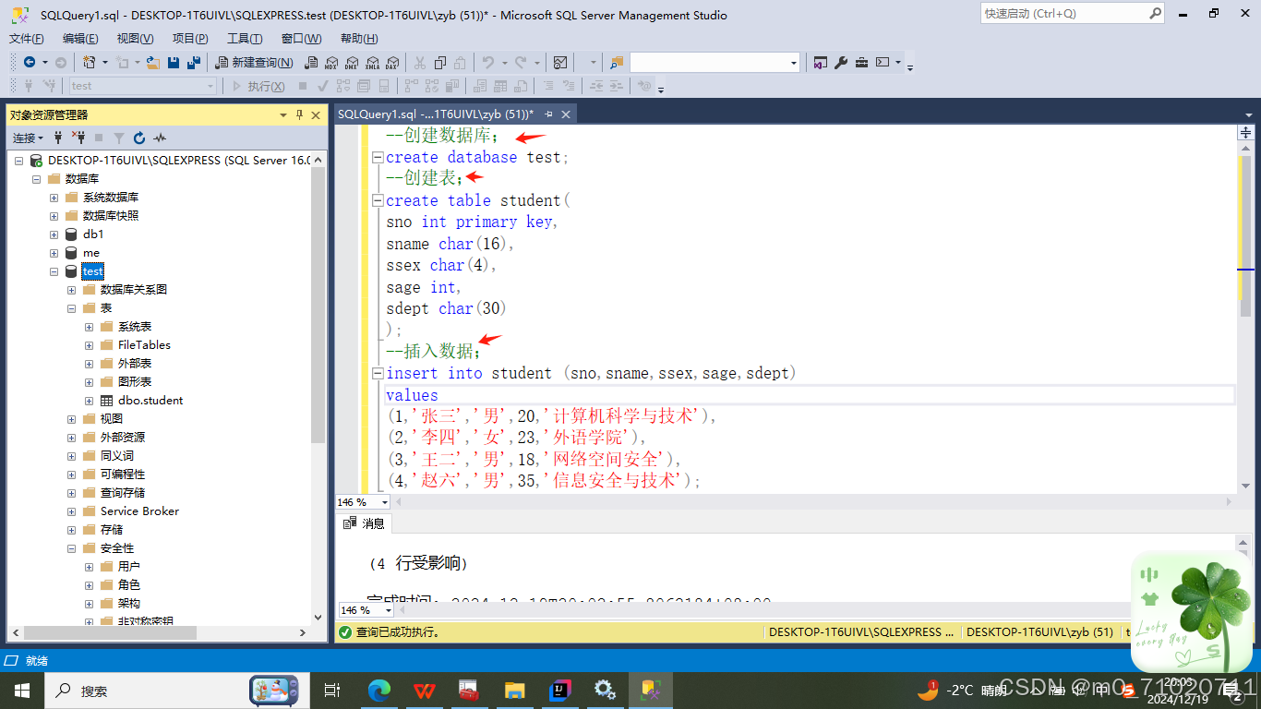The height and width of the screenshot is (709, 1261).
Task: Open Microsoft Edge from the taskbar
Action: [379, 690]
